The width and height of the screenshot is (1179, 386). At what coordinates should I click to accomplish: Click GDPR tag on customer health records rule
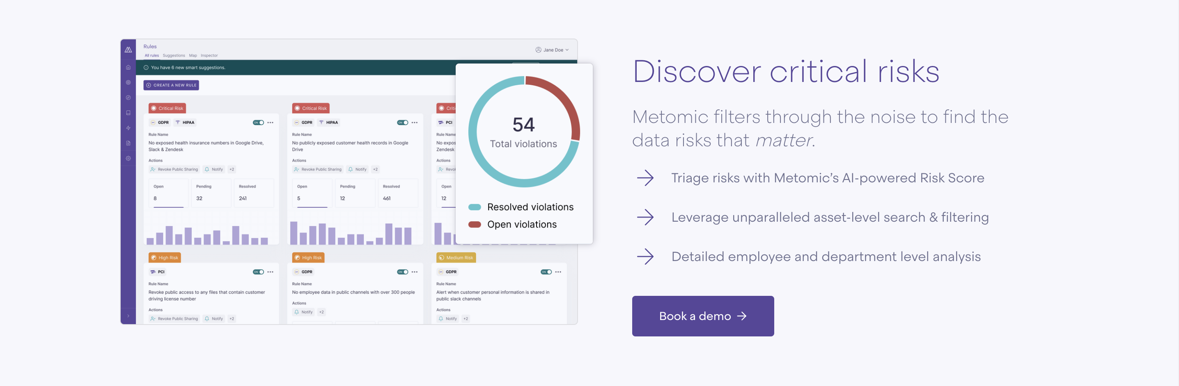click(303, 123)
